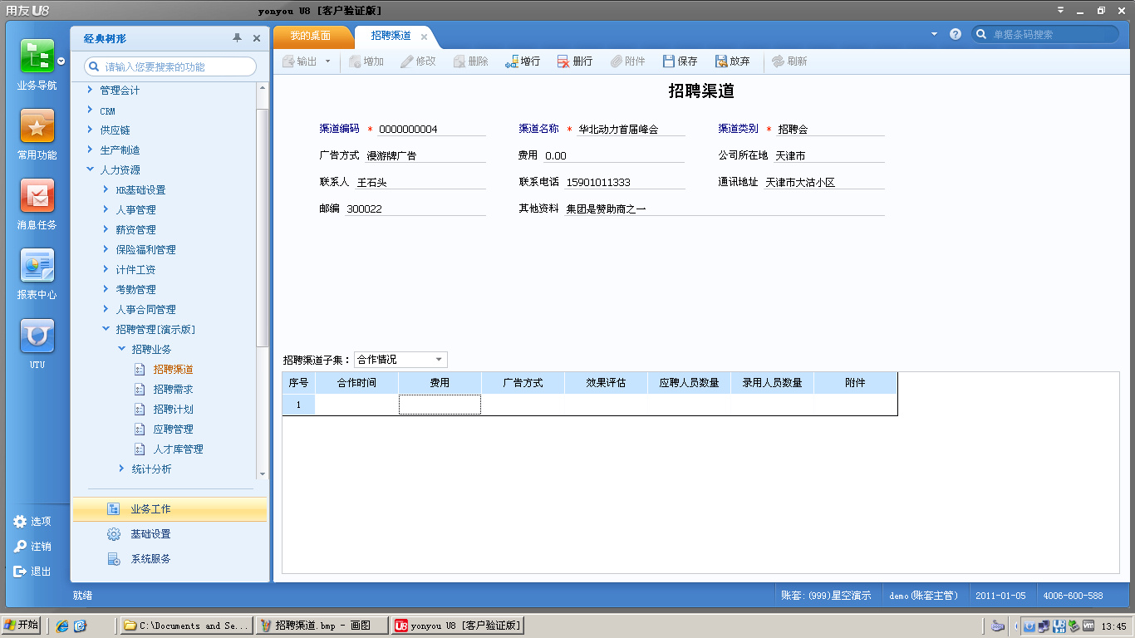Click the 附件 attachment toolbar button
The width and height of the screenshot is (1135, 638).
click(627, 61)
